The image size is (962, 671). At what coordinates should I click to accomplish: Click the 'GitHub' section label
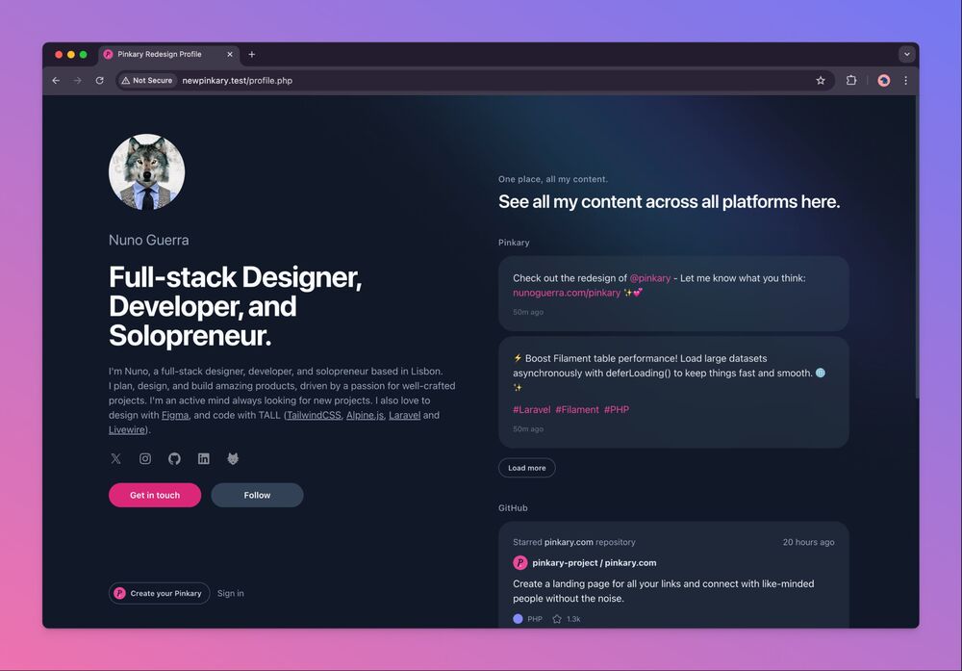tap(513, 507)
